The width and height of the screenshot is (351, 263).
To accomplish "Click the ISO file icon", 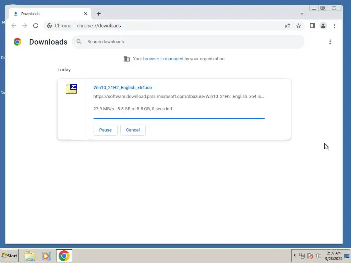I will pos(71,89).
